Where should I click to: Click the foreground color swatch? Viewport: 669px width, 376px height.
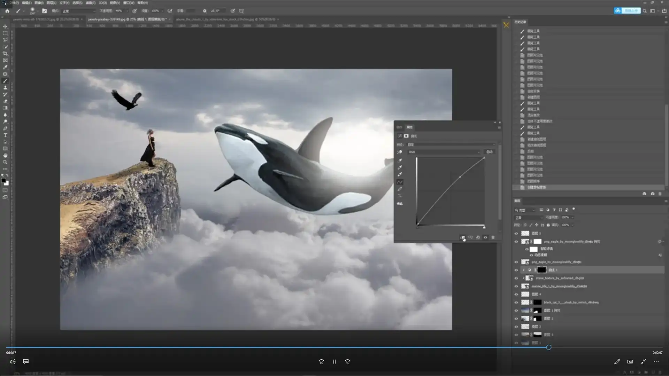[x=3, y=181]
